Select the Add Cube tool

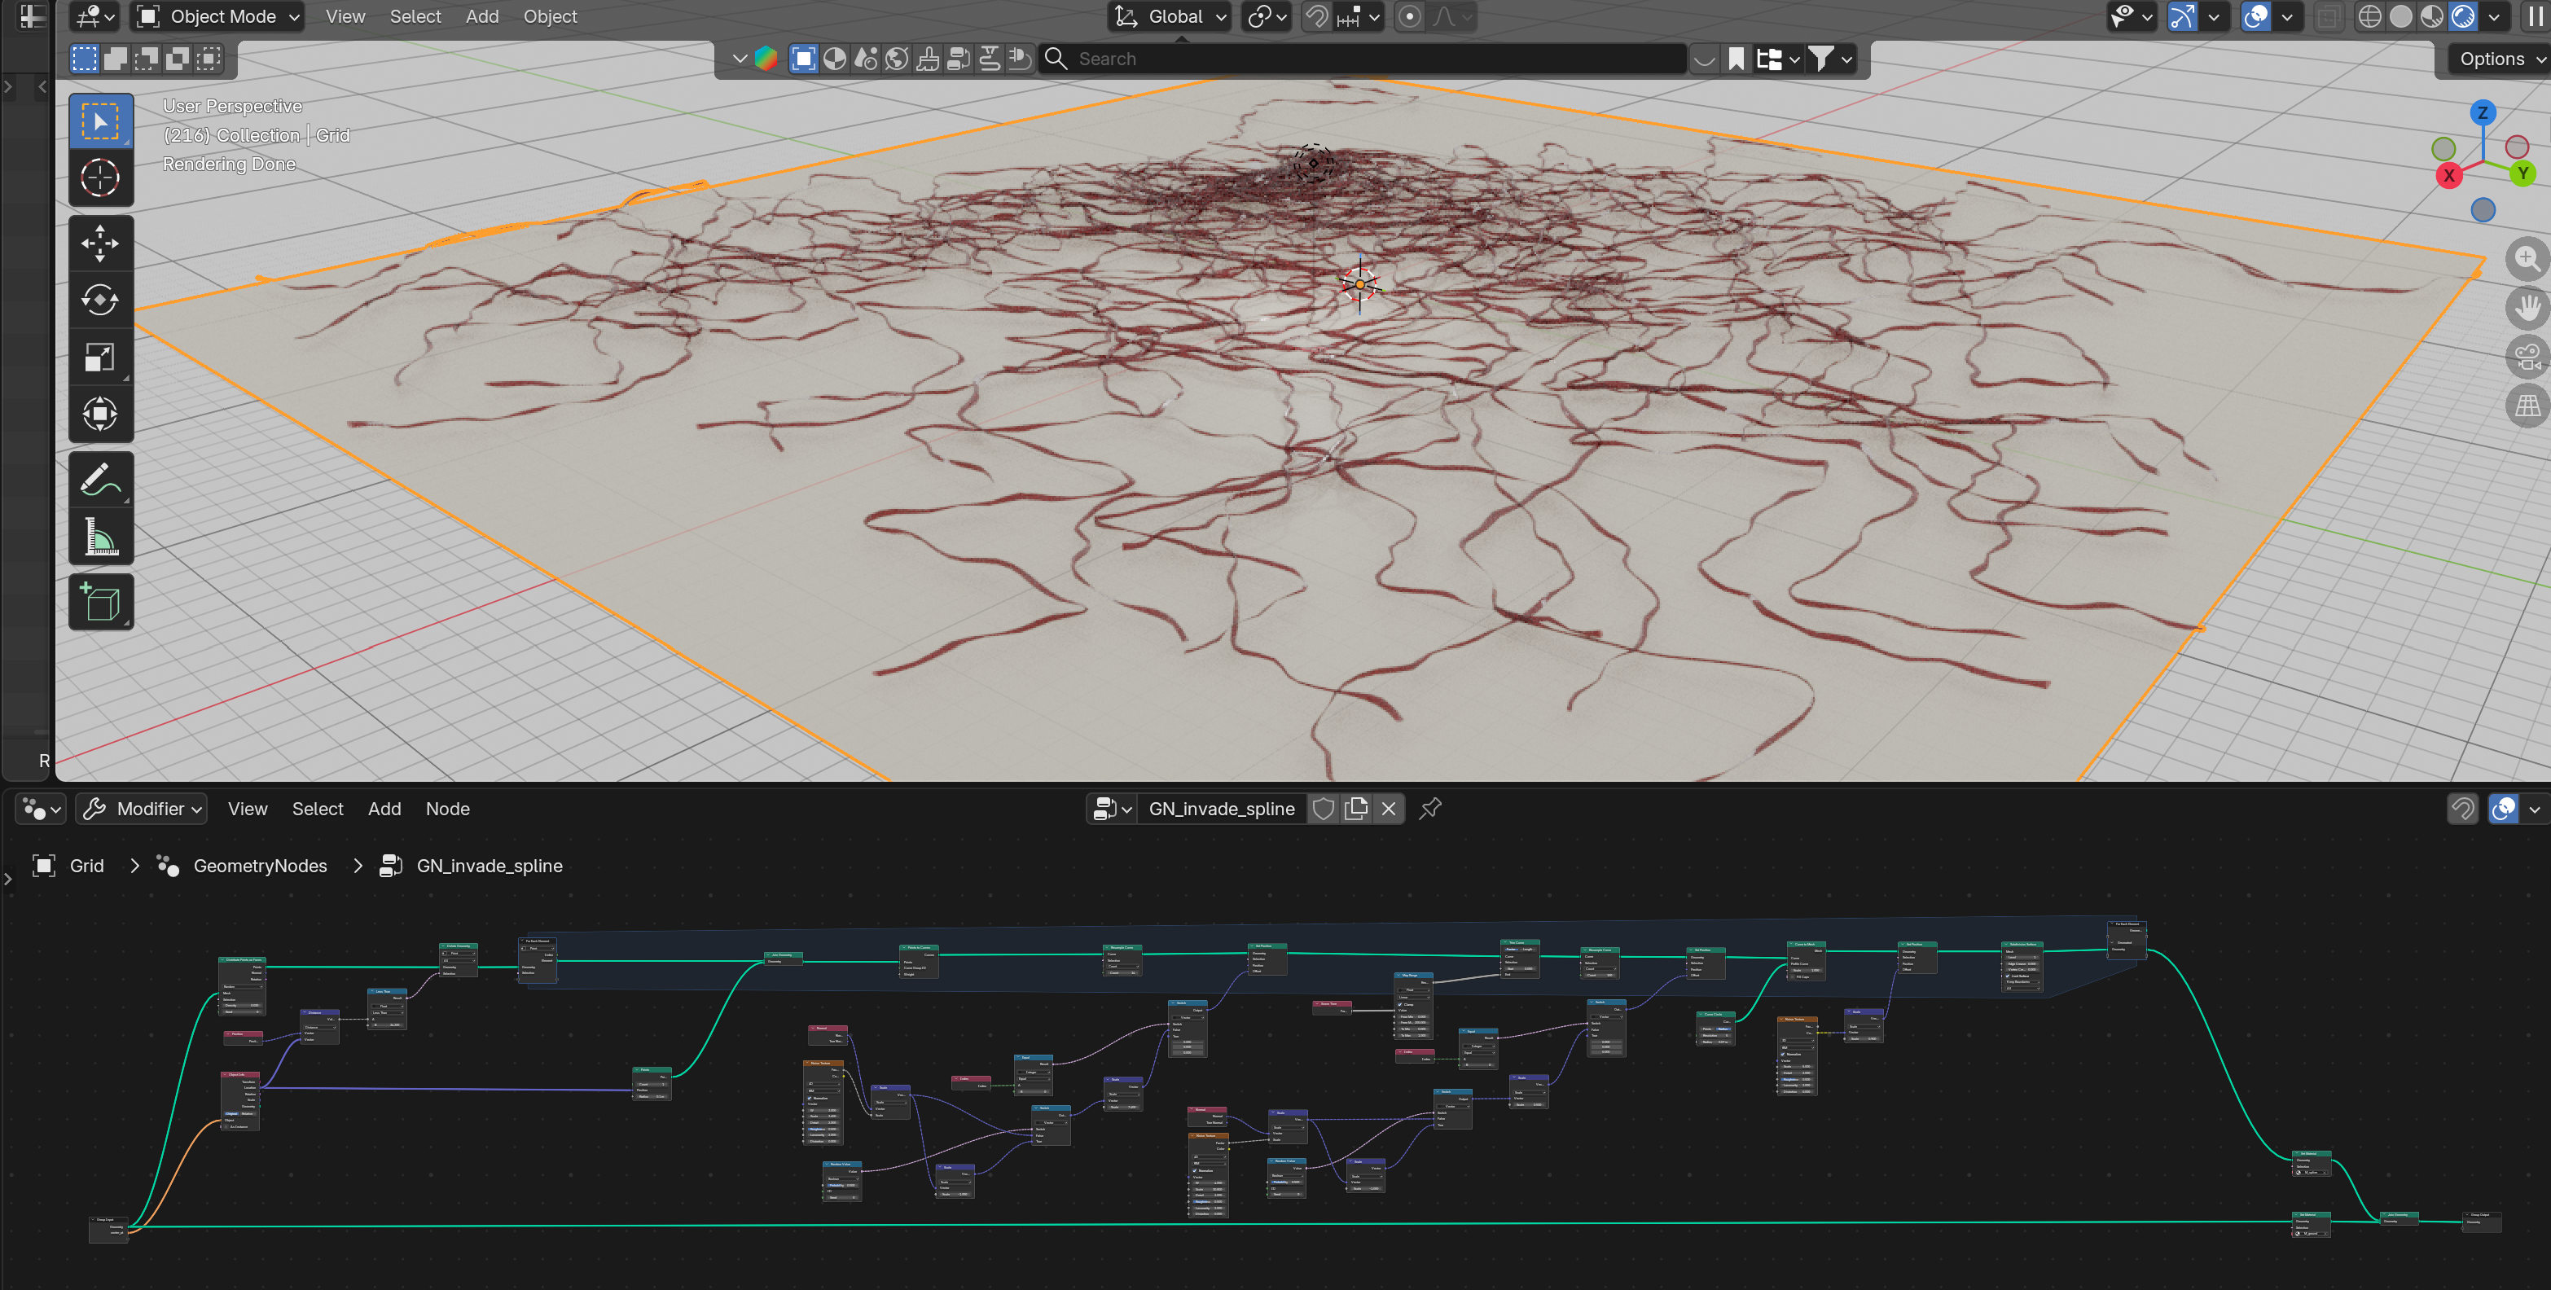[100, 602]
